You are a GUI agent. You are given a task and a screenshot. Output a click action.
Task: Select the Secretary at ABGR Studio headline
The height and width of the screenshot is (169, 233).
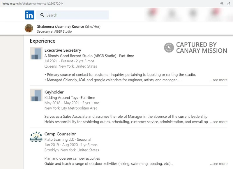click(x=54, y=31)
